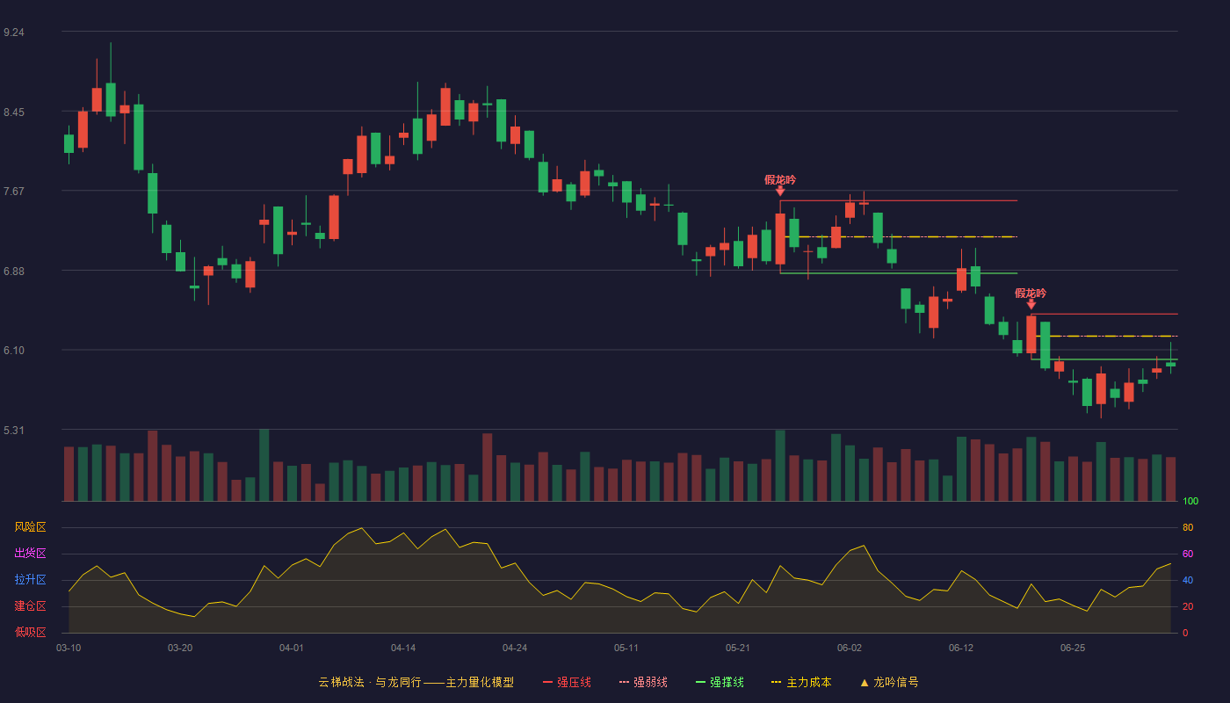1230x703 pixels.
Task: Toggle the 主力成本 legend item
Action: pyautogui.click(x=801, y=682)
